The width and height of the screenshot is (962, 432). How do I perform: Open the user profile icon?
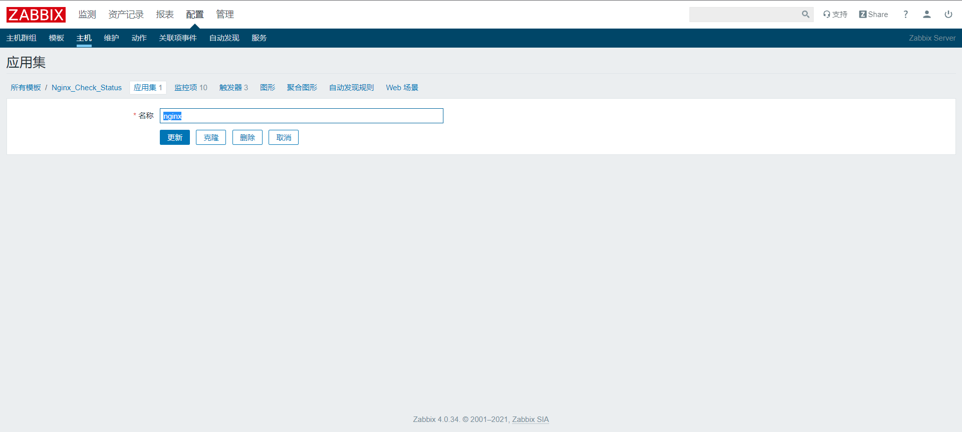(927, 15)
